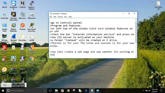Minimize the Notepad window
The height and width of the screenshot is (93, 165).
point(123,14)
